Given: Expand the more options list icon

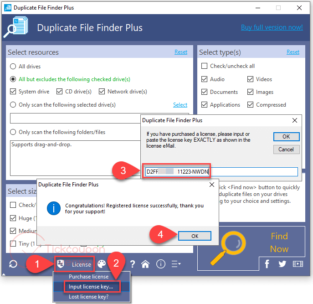Looking at the screenshot, I should pyautogui.click(x=176, y=264).
